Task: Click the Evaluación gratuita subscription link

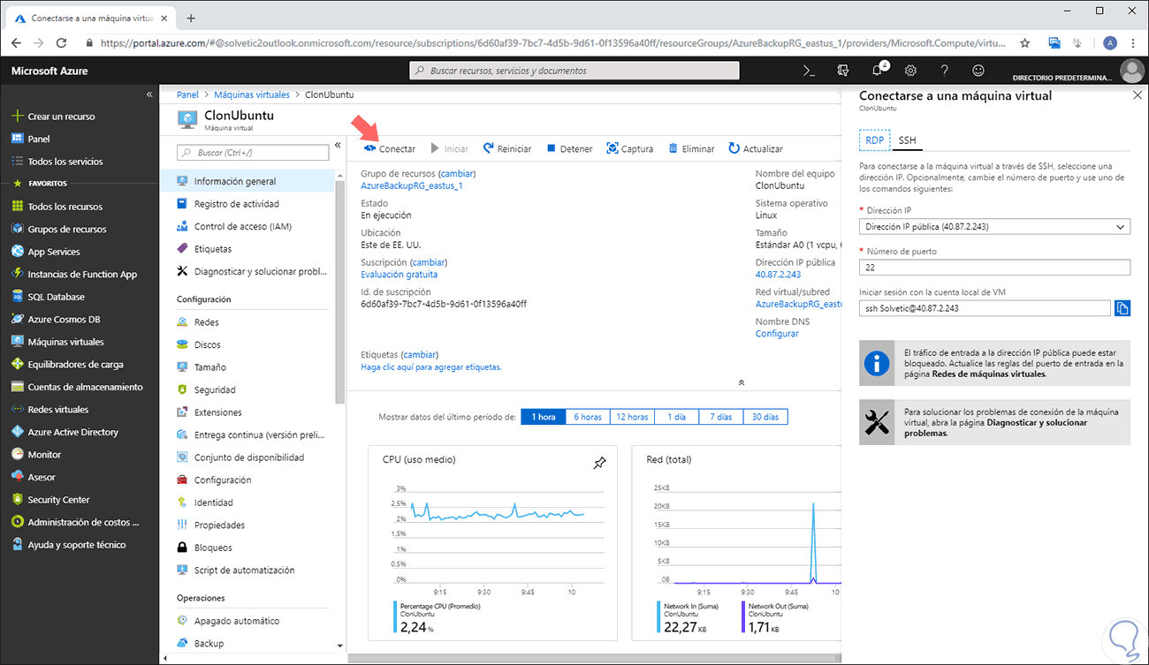Action: coord(399,275)
